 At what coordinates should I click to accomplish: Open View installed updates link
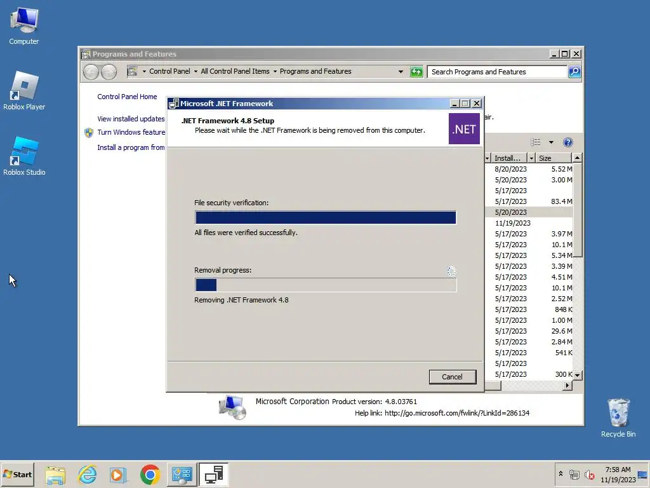(x=131, y=119)
